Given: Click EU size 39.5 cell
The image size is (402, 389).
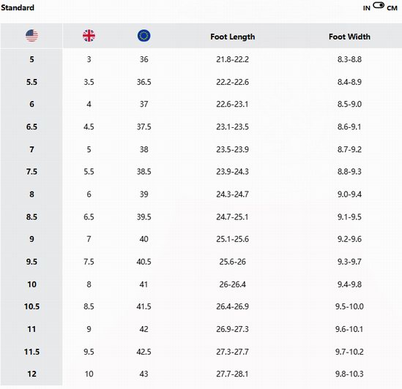Looking at the screenshot, I should (x=144, y=217).
